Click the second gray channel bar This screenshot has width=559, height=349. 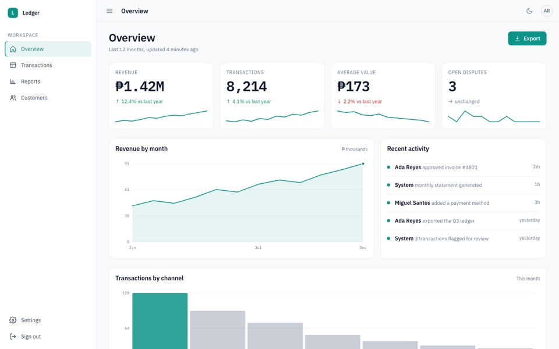click(x=275, y=336)
